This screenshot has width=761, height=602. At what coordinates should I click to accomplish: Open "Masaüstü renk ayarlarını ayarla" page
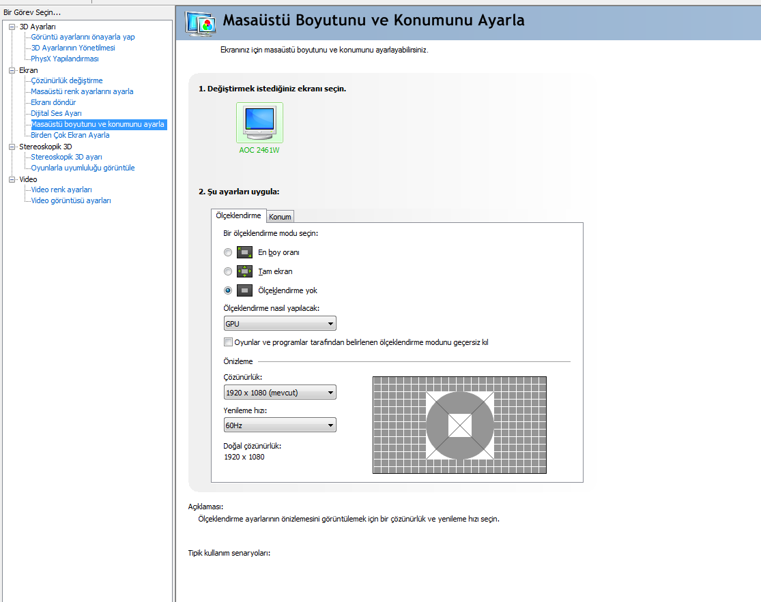[82, 91]
